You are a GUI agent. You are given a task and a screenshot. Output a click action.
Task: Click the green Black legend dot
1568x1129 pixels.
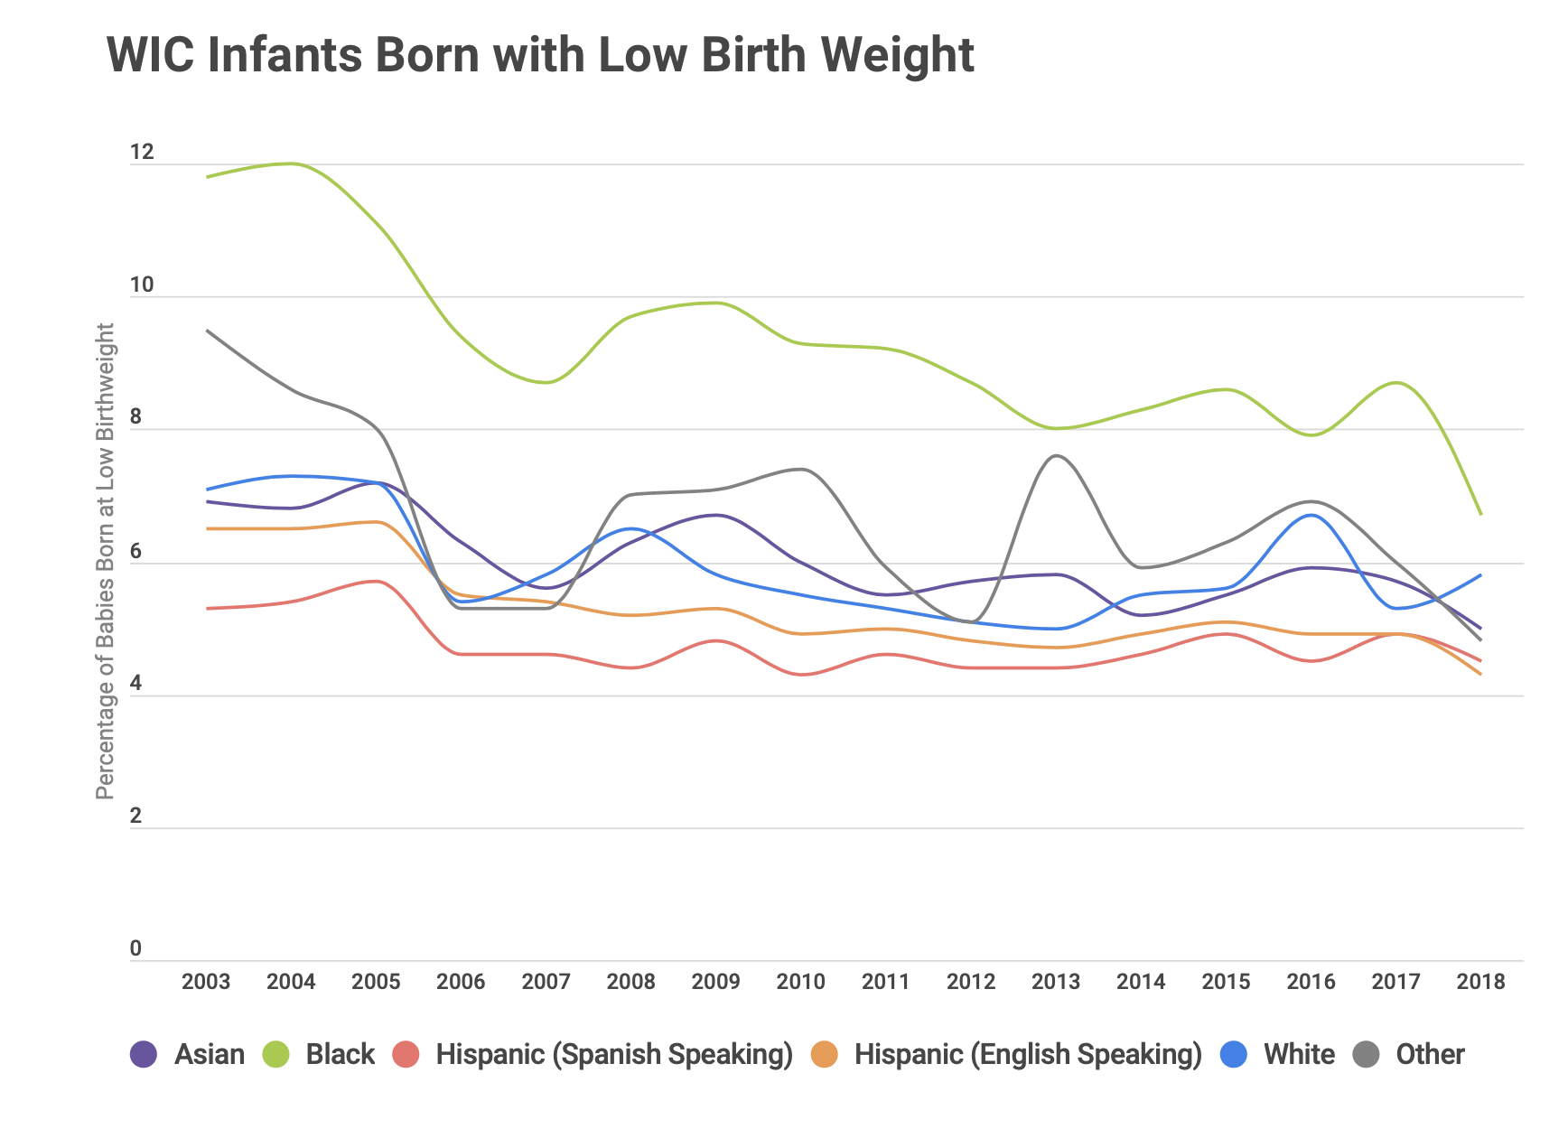pyautogui.click(x=275, y=1054)
